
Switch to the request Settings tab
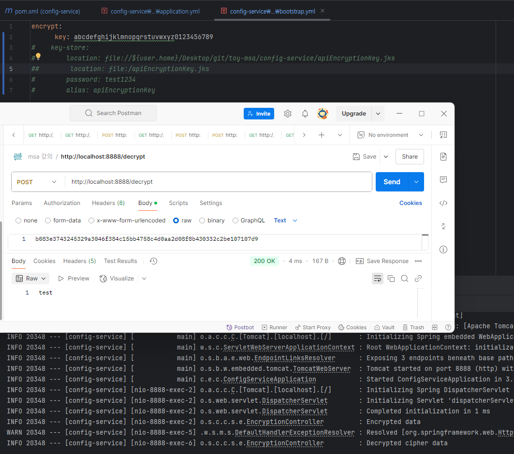[x=211, y=203]
